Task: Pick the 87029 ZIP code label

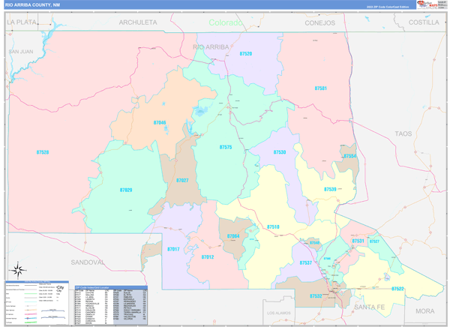Action: [126, 190]
